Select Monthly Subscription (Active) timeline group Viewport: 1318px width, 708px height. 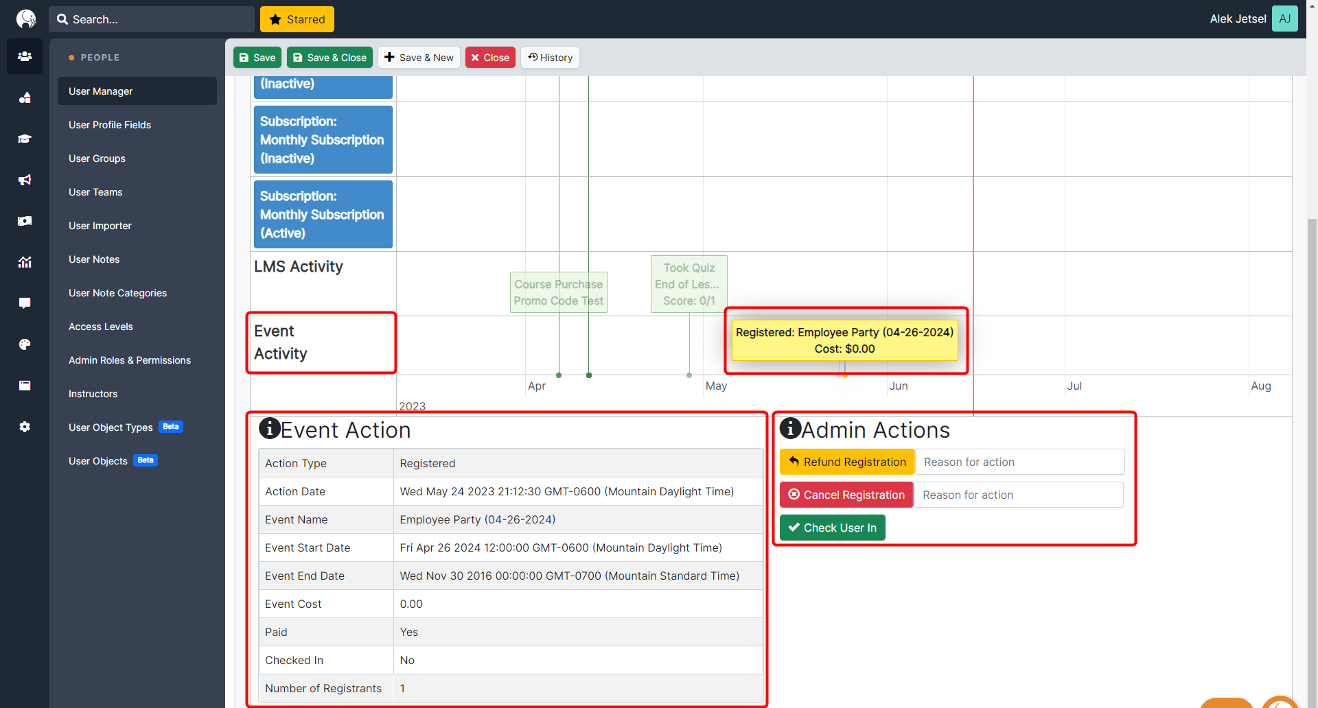click(x=323, y=214)
